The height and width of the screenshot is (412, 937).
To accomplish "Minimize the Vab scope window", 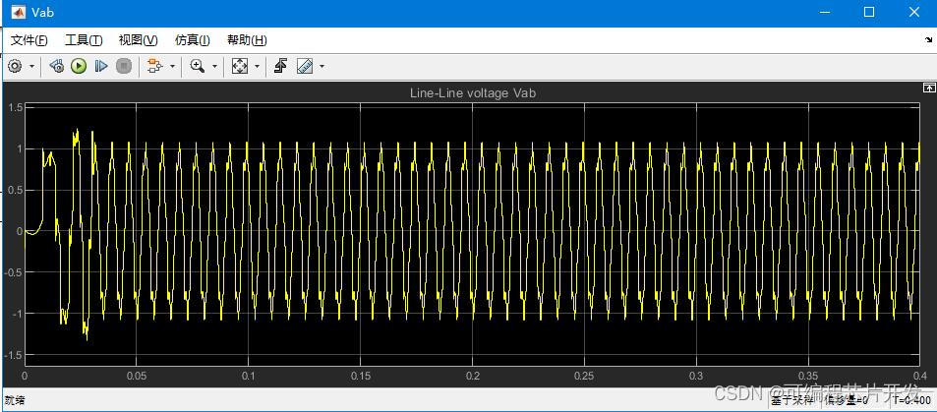I will pyautogui.click(x=825, y=12).
